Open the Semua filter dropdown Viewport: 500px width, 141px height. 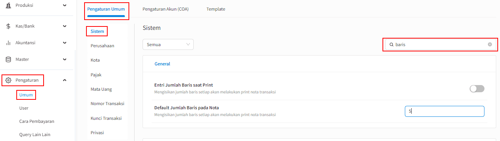click(x=168, y=45)
